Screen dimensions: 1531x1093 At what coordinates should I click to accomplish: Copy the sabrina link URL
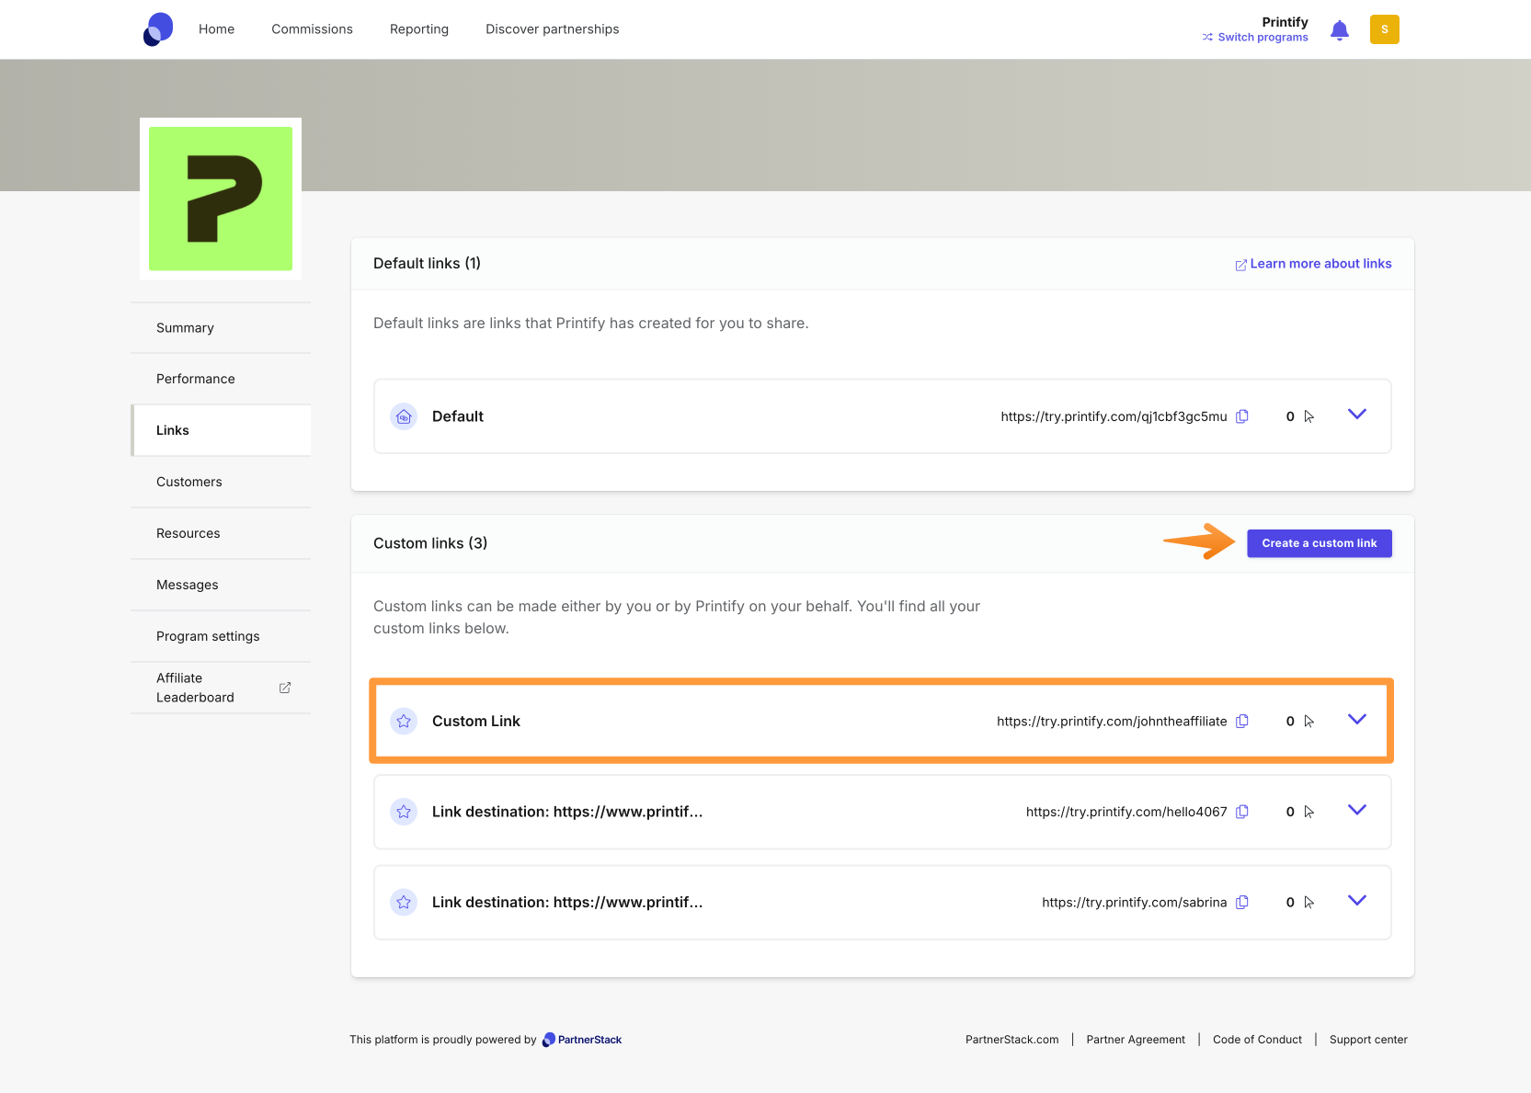[x=1242, y=903]
